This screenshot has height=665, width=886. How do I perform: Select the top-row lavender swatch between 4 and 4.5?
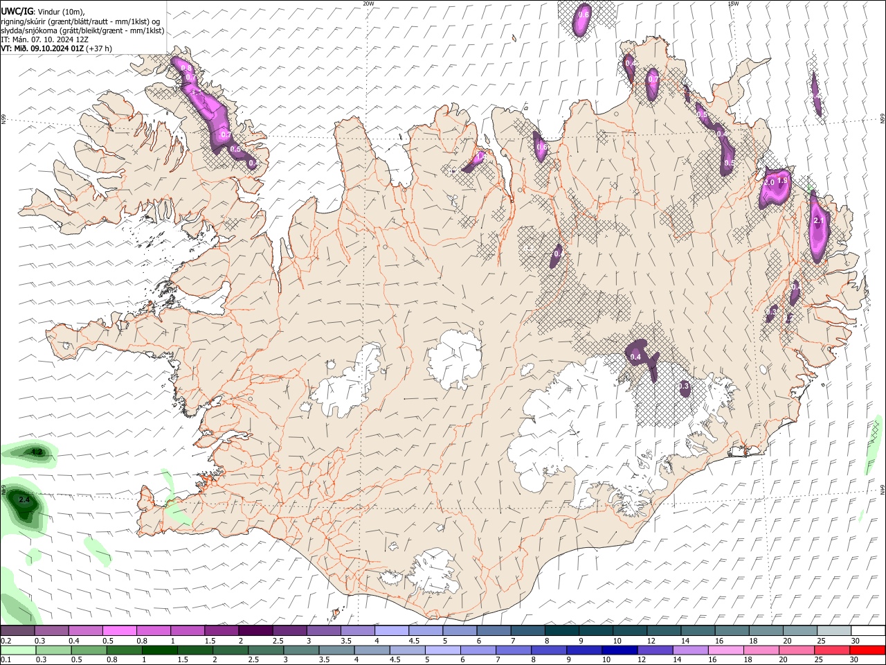pos(392,630)
